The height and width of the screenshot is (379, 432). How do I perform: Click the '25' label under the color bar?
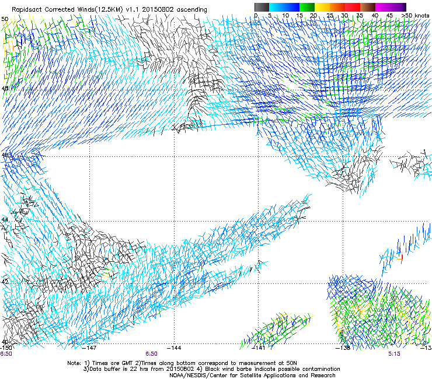pyautogui.click(x=330, y=15)
